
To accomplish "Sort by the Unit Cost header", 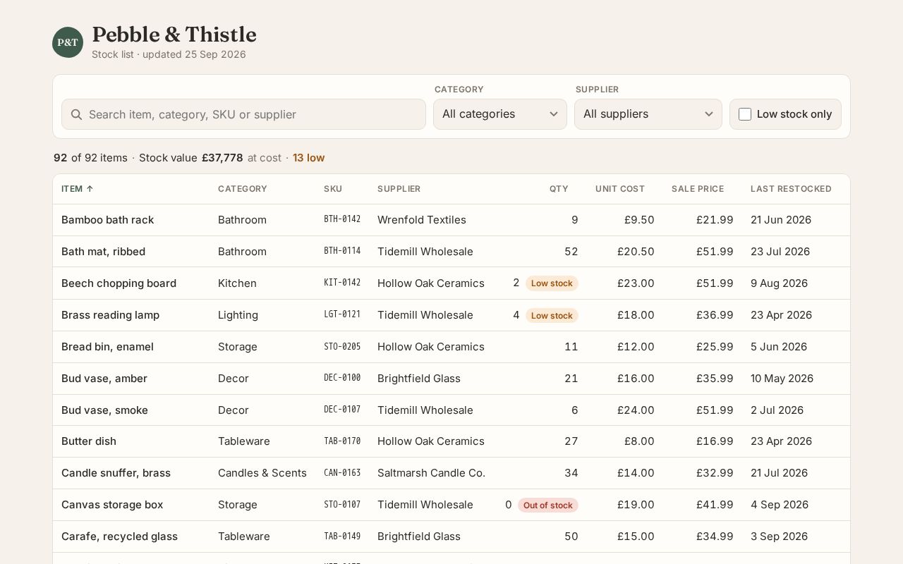I will [x=620, y=189].
